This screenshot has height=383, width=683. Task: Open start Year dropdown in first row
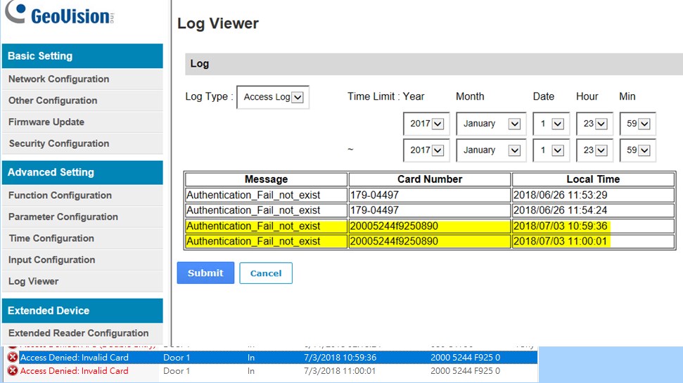click(x=426, y=124)
